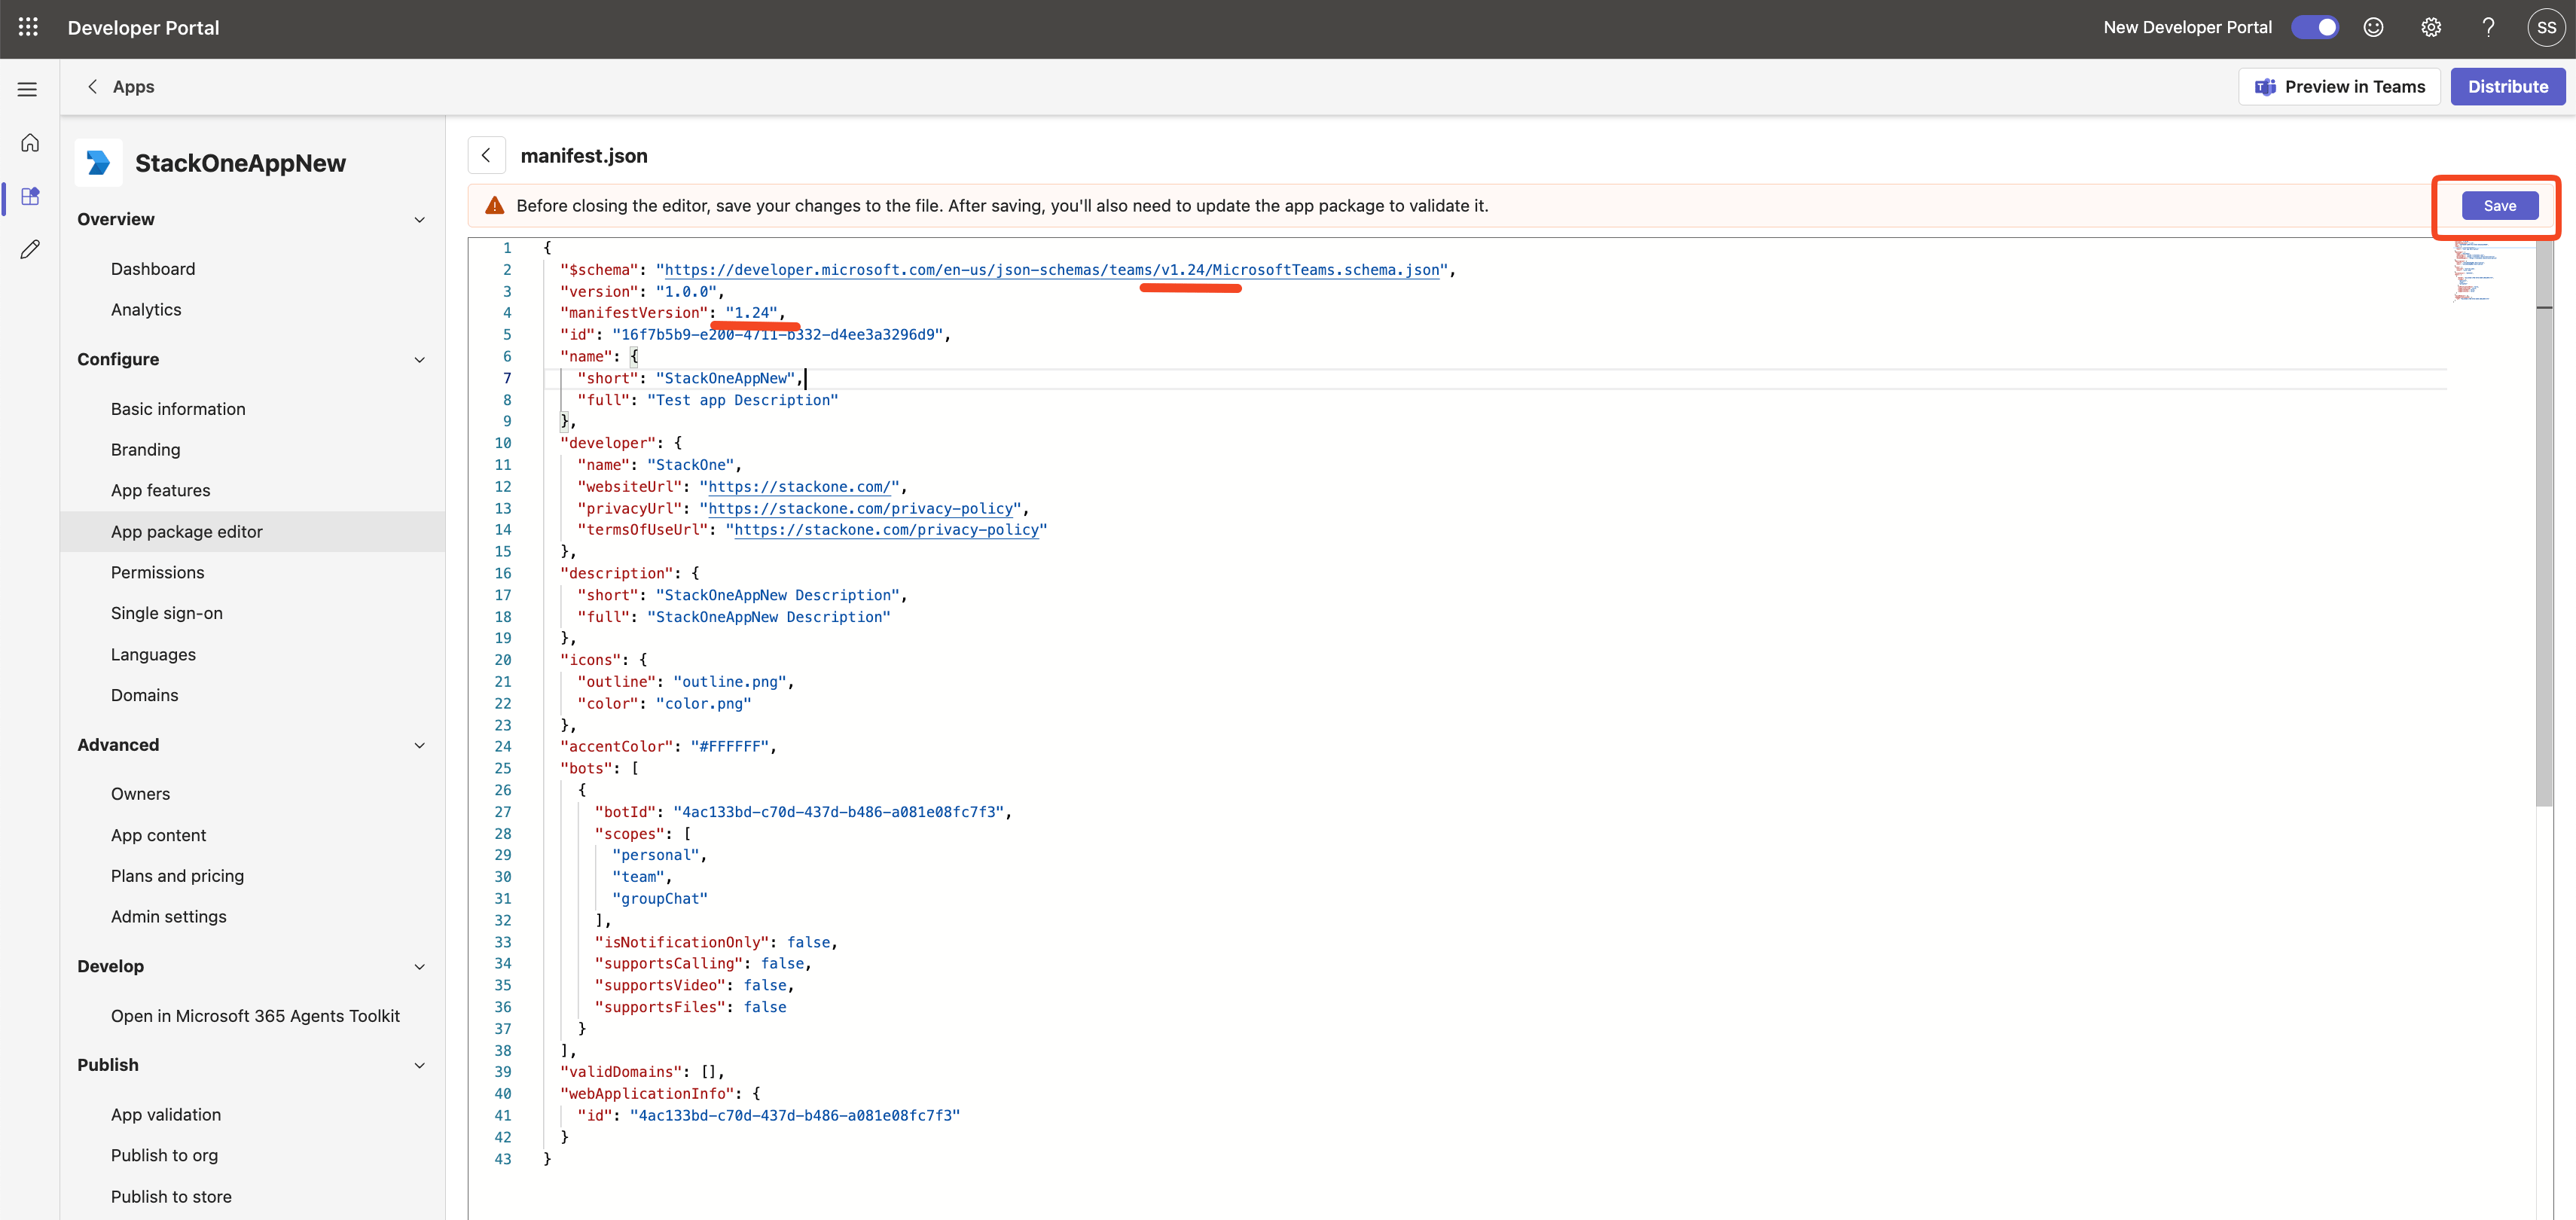Click the Developer Portal title
The width and height of the screenshot is (2576, 1220).
point(143,27)
